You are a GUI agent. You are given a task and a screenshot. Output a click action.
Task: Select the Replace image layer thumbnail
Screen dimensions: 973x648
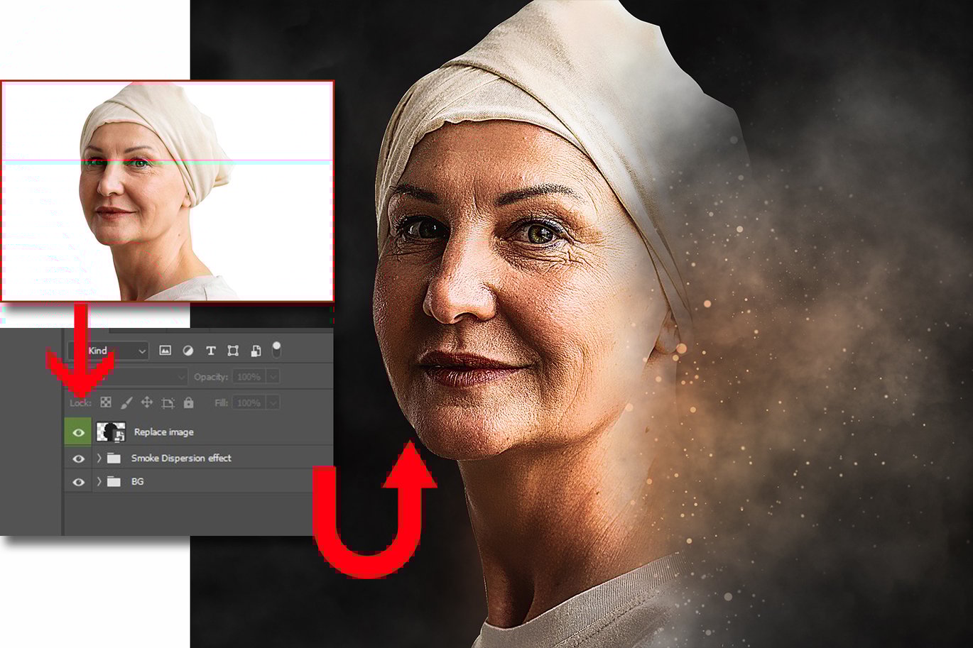coord(110,432)
